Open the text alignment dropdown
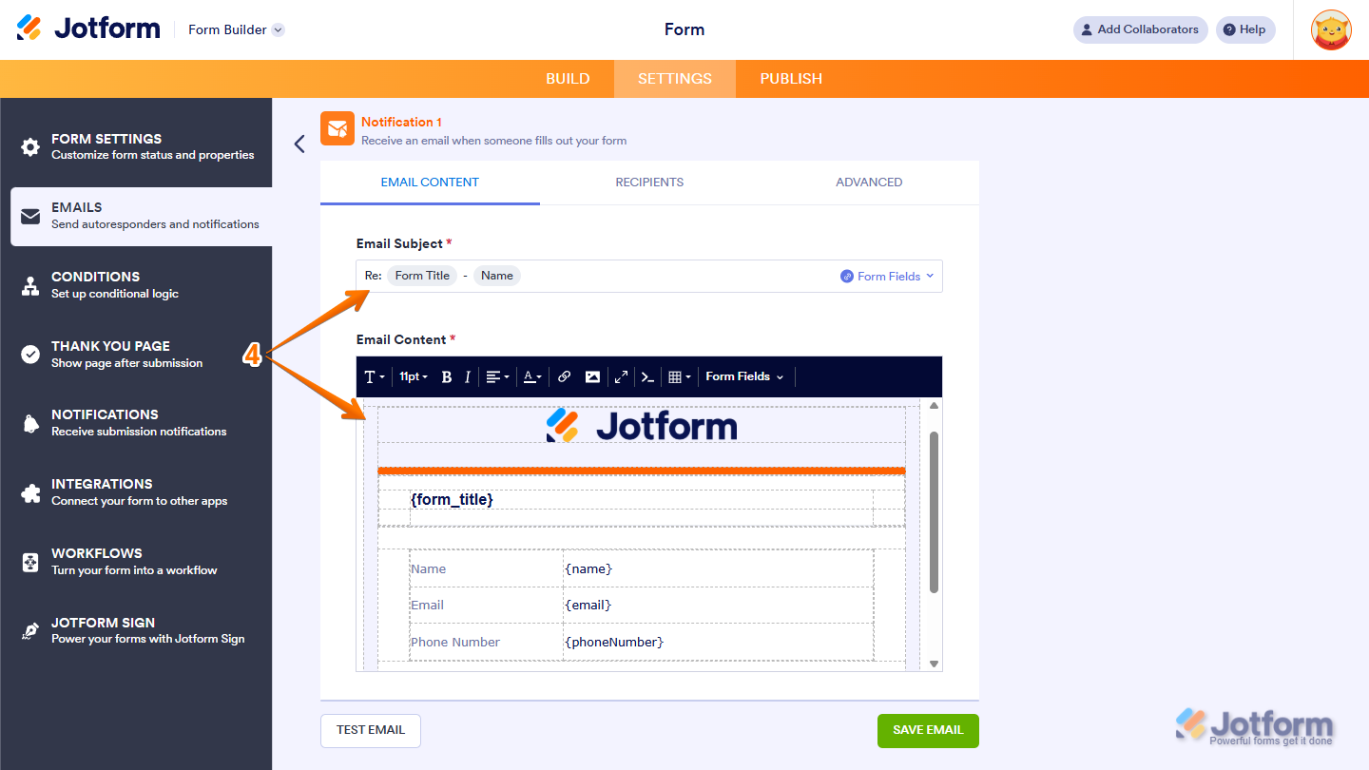This screenshot has height=770, width=1369. pos(495,376)
